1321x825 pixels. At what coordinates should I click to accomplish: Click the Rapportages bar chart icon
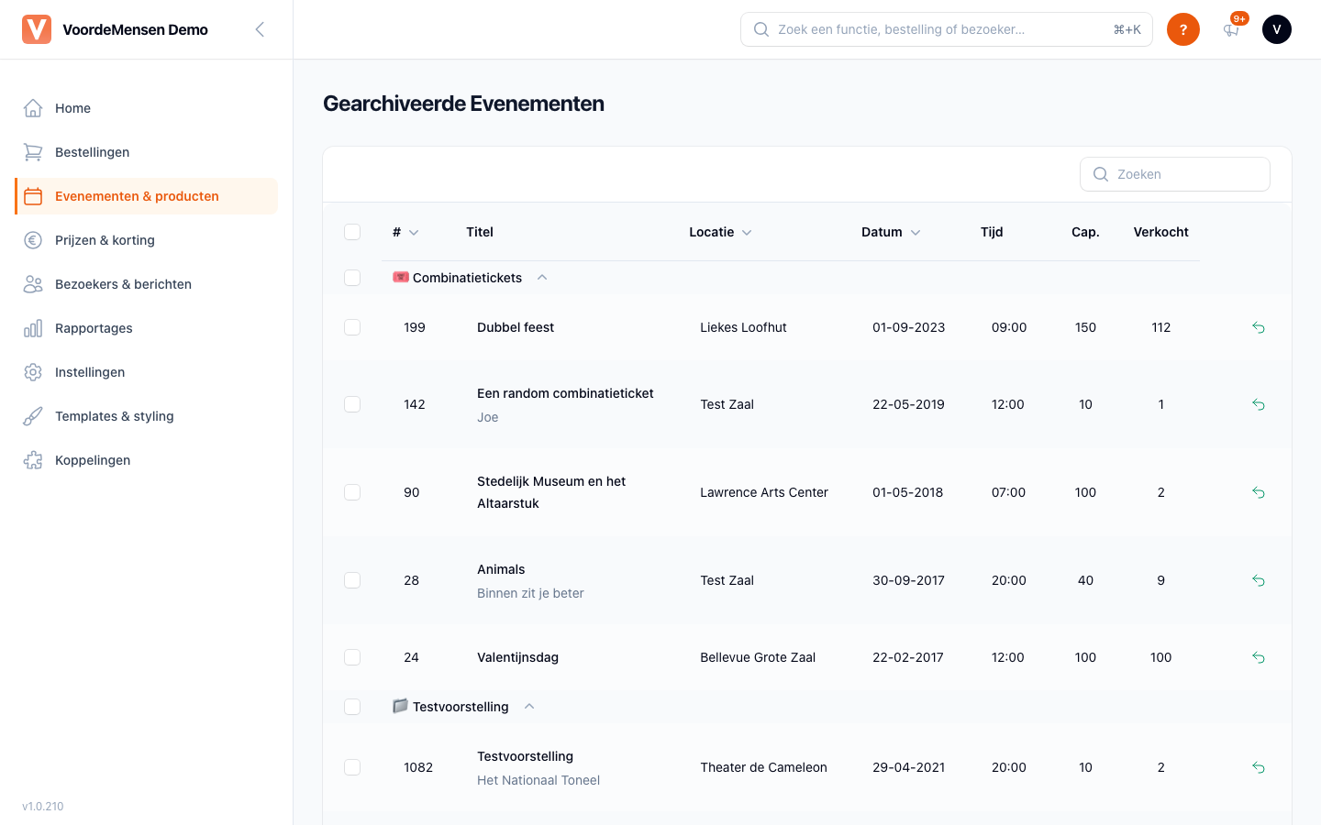click(33, 328)
